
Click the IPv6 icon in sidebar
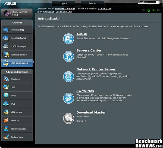(6, 104)
